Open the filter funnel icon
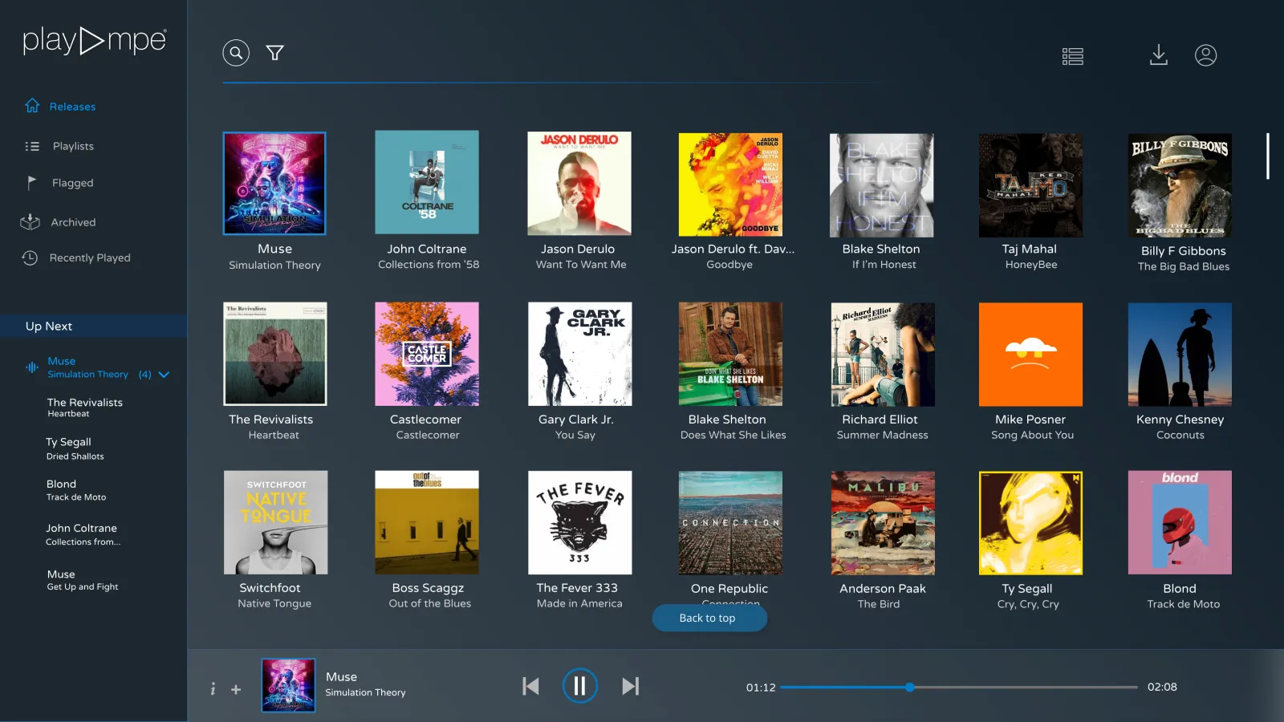1284x722 pixels. point(275,53)
